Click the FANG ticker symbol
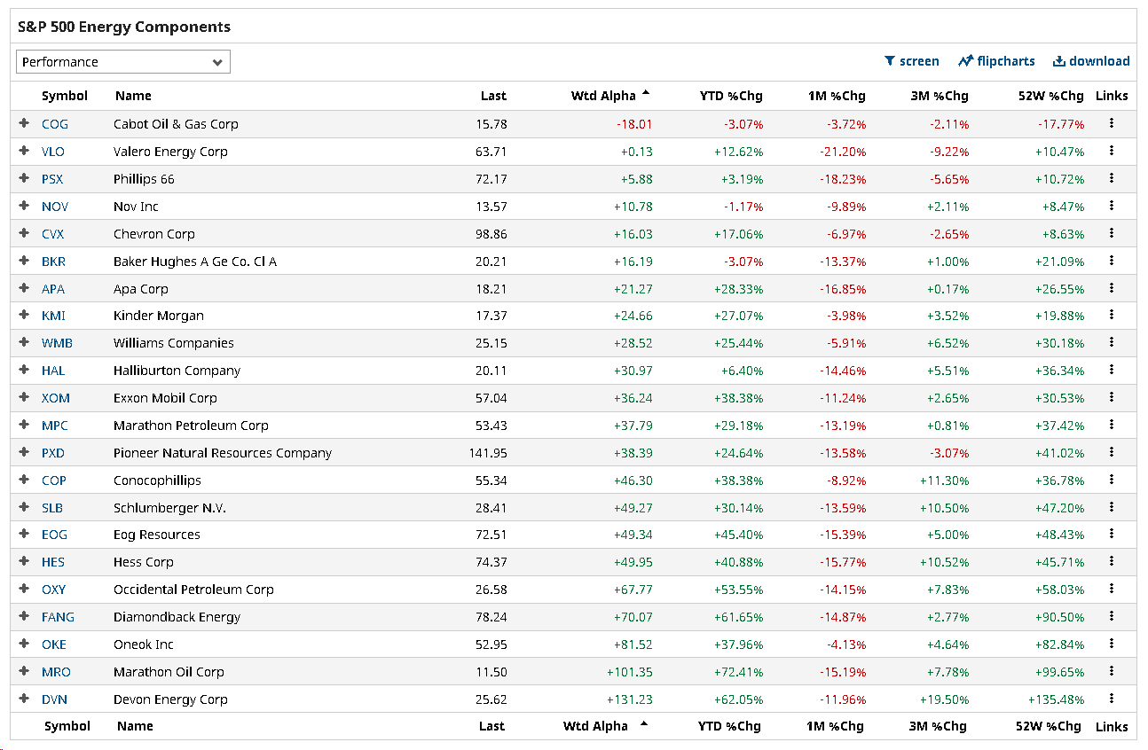Image resolution: width=1148 pixels, height=750 pixels. [58, 617]
